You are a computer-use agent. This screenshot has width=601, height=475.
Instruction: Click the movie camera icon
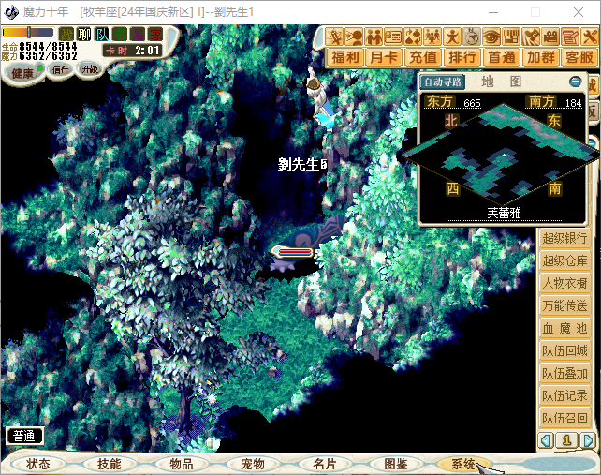pos(550,37)
